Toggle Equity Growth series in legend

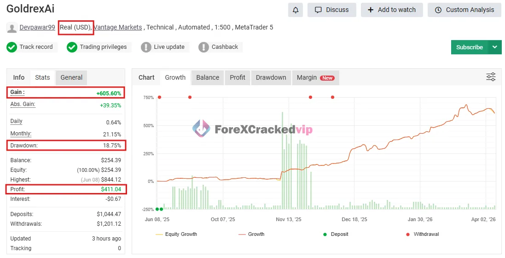[x=176, y=234]
